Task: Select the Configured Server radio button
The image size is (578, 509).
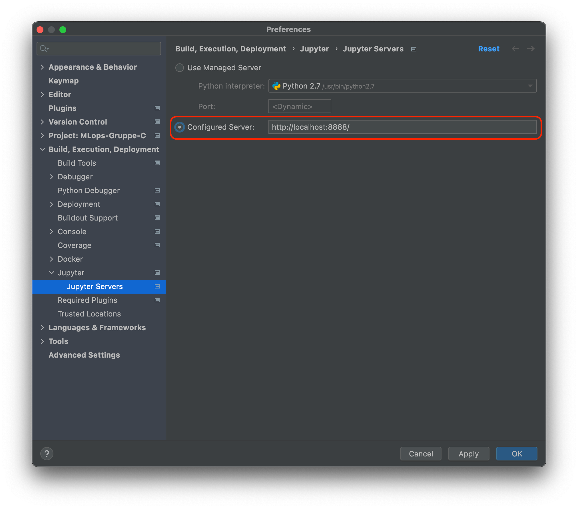Action: pos(180,127)
